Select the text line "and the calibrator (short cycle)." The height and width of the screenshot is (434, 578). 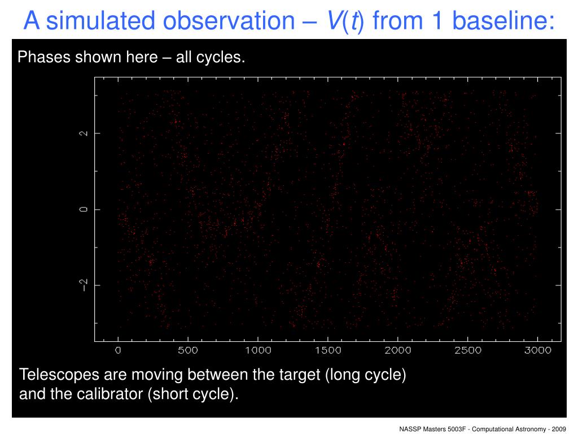[129, 394]
